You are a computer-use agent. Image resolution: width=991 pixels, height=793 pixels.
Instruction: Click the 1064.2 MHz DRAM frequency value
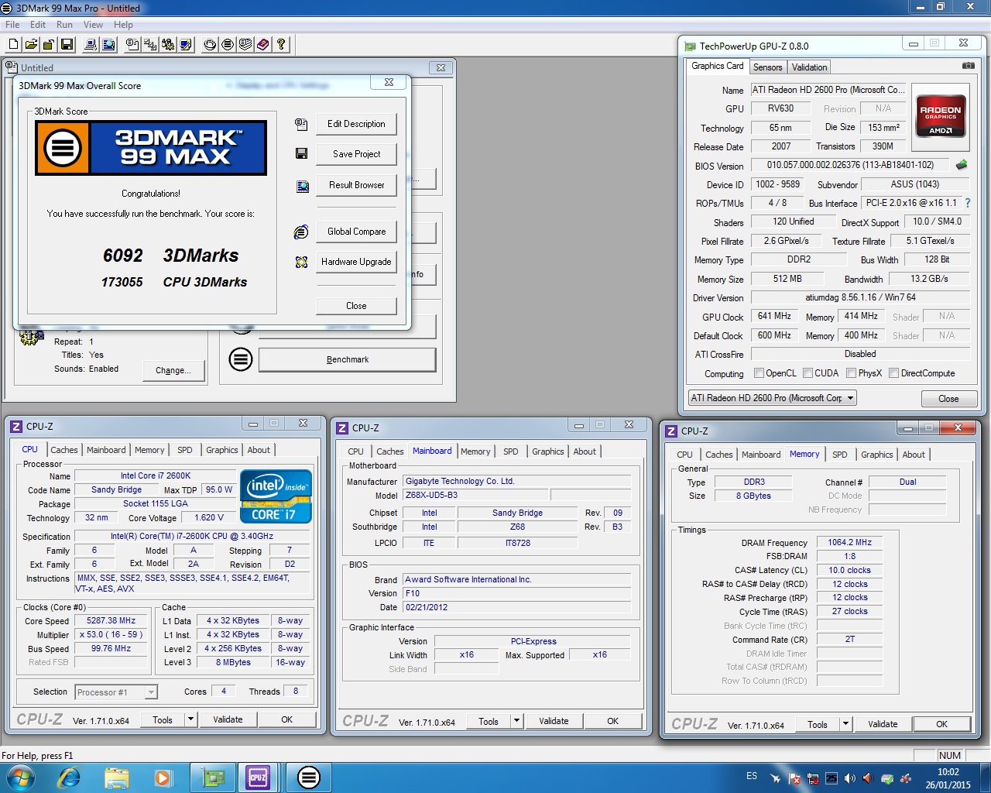click(849, 542)
